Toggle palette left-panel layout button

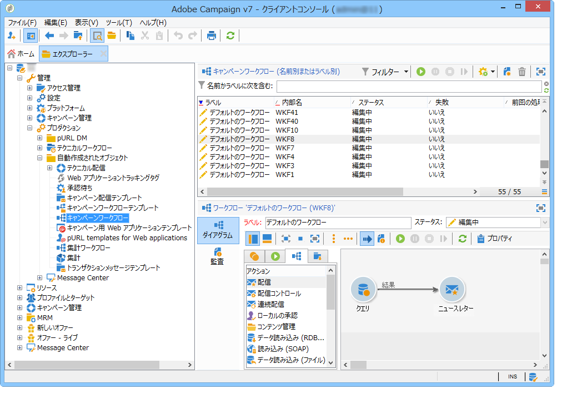253,239
